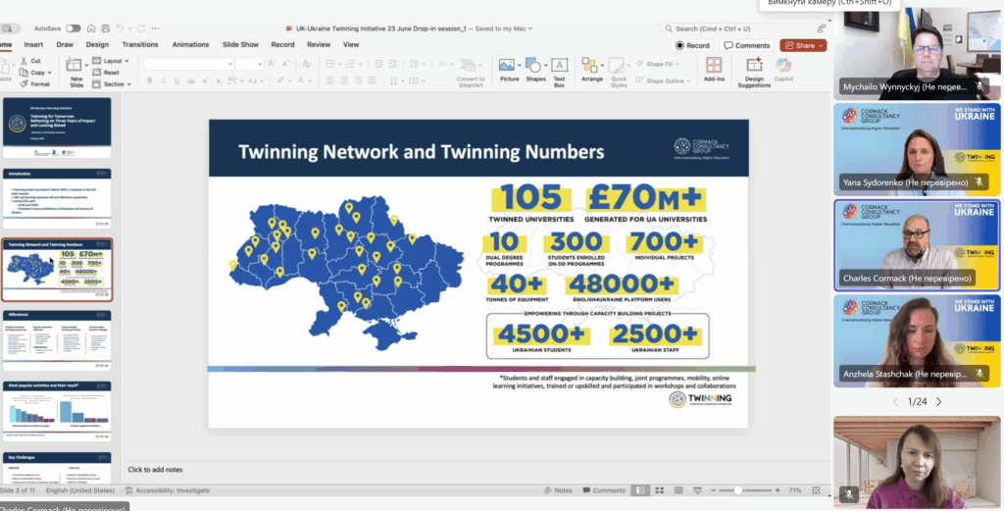Click the status bar Comments button
The height and width of the screenshot is (511, 1004).
coord(604,490)
